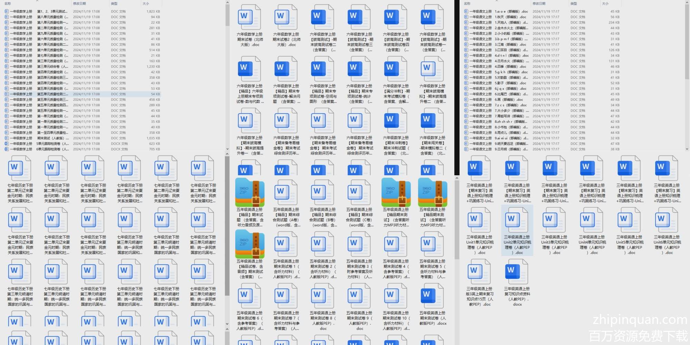690x345 pixels.
Task: Sort right file list by 修改日期 column
Action: coord(539,3)
